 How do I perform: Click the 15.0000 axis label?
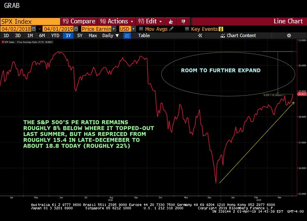[x=302, y=194]
